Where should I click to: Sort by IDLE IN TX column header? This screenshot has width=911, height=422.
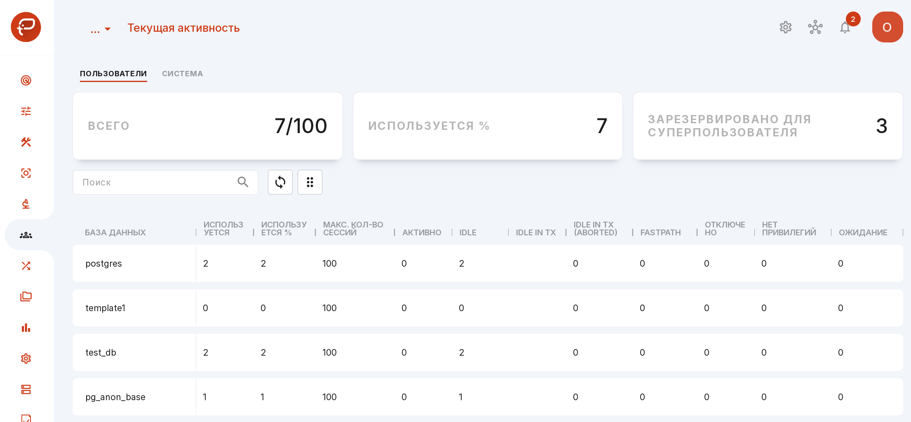pos(536,232)
